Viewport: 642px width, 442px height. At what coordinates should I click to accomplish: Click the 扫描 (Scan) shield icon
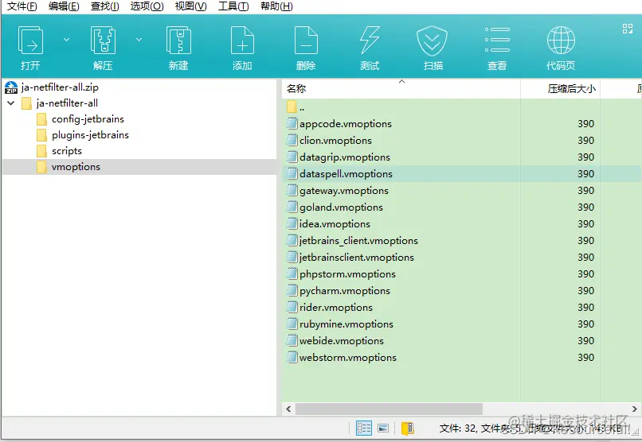432,40
